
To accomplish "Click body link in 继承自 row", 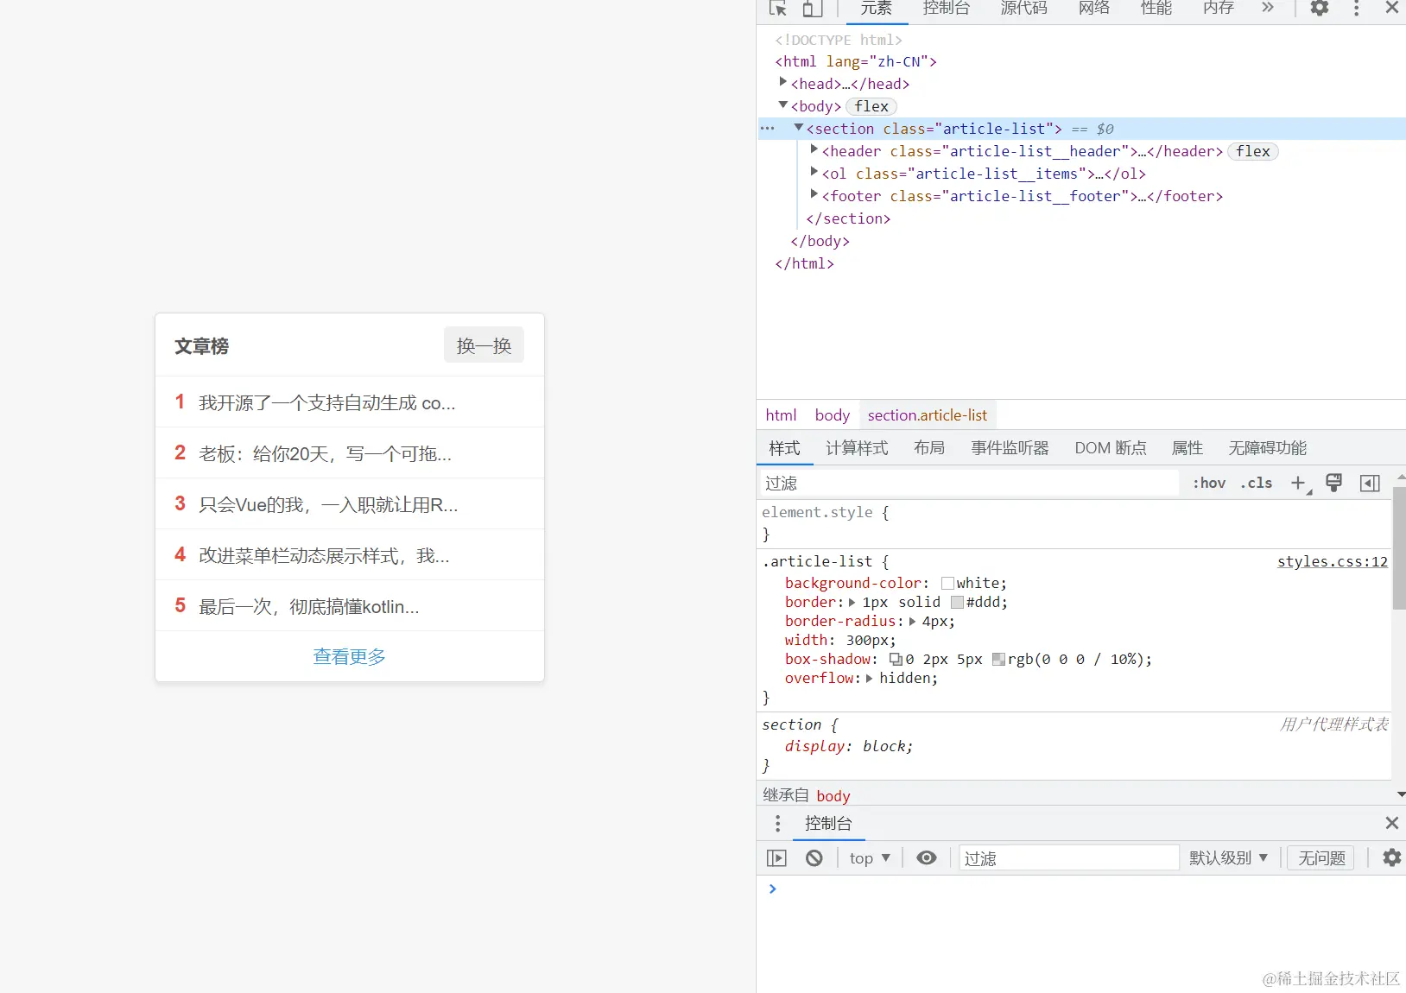I will pyautogui.click(x=833, y=796).
